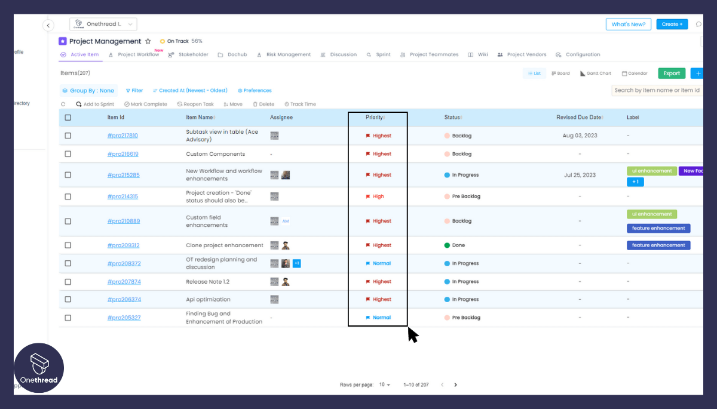Check the checkbox for Api optimization row

(68, 299)
